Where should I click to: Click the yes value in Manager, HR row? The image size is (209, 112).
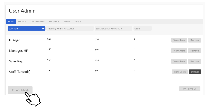tap(97, 50)
